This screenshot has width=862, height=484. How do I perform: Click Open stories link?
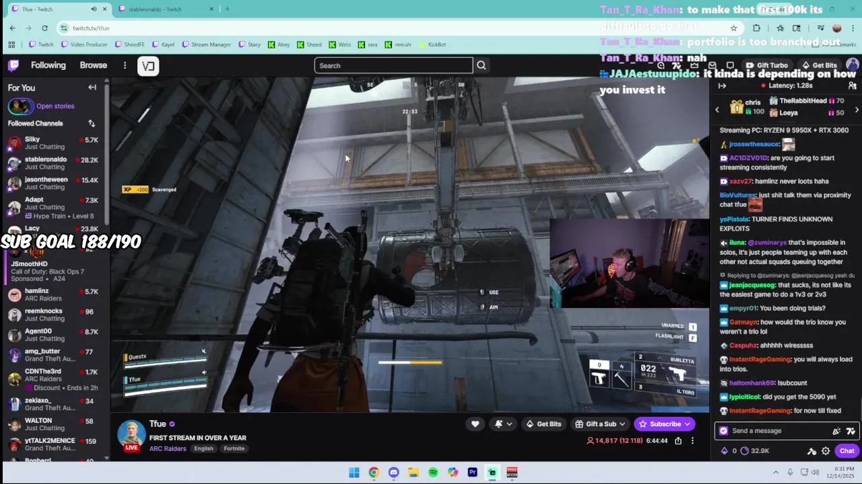click(55, 106)
